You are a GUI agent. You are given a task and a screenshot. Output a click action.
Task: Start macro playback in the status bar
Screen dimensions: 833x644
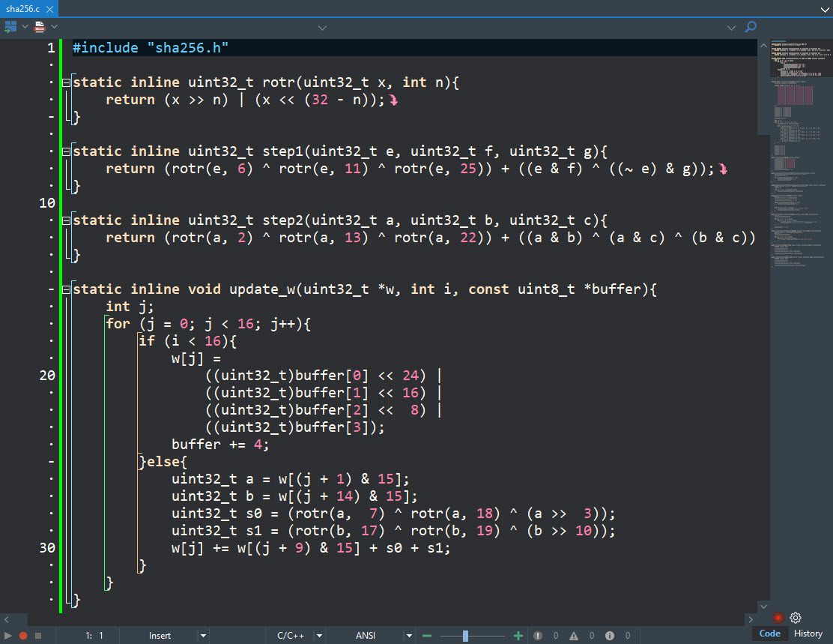7,635
